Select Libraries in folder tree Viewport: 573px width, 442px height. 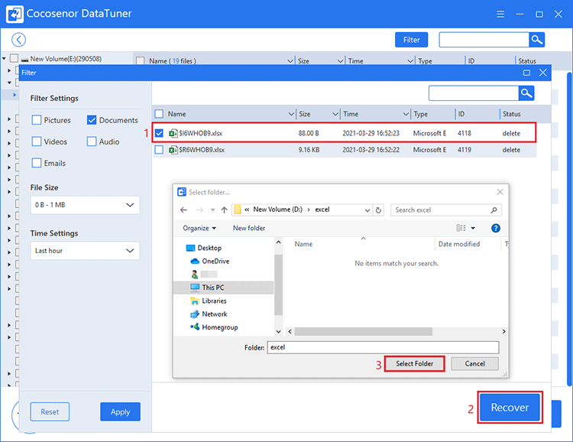209,301
